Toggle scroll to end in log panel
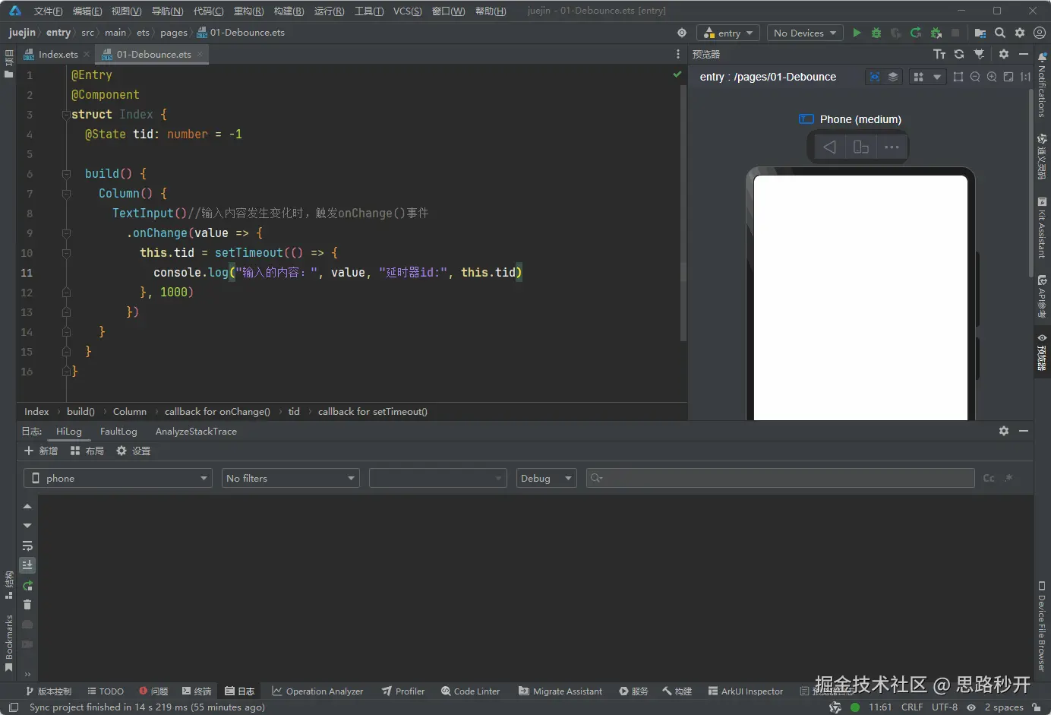The width and height of the screenshot is (1051, 715). (x=27, y=565)
